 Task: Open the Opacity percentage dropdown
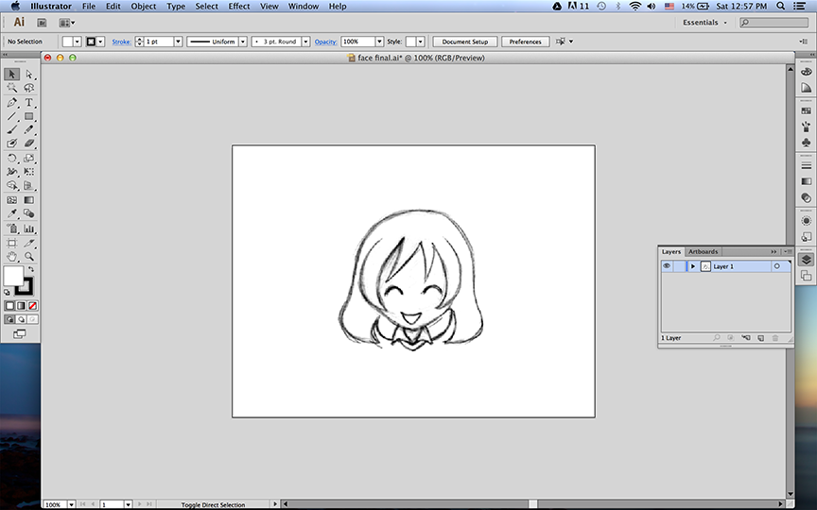coord(379,42)
